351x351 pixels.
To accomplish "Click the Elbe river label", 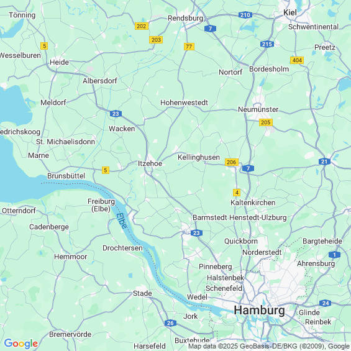I will [122, 221].
